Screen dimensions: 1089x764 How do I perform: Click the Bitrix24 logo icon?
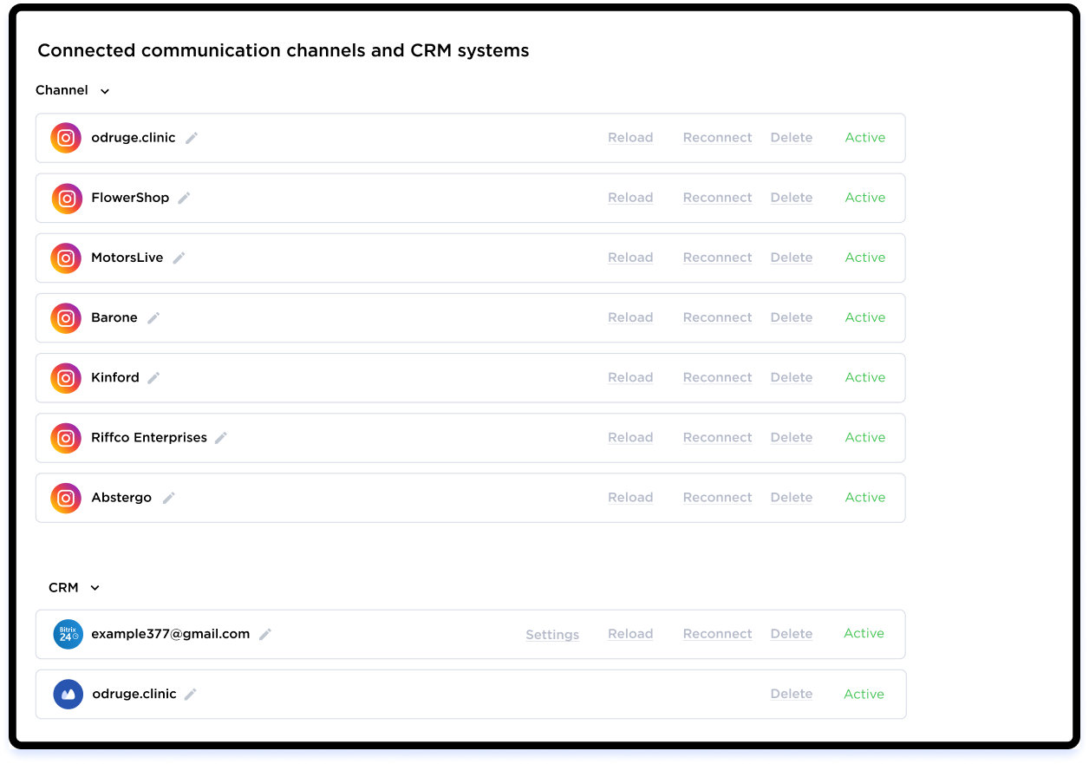click(x=68, y=635)
